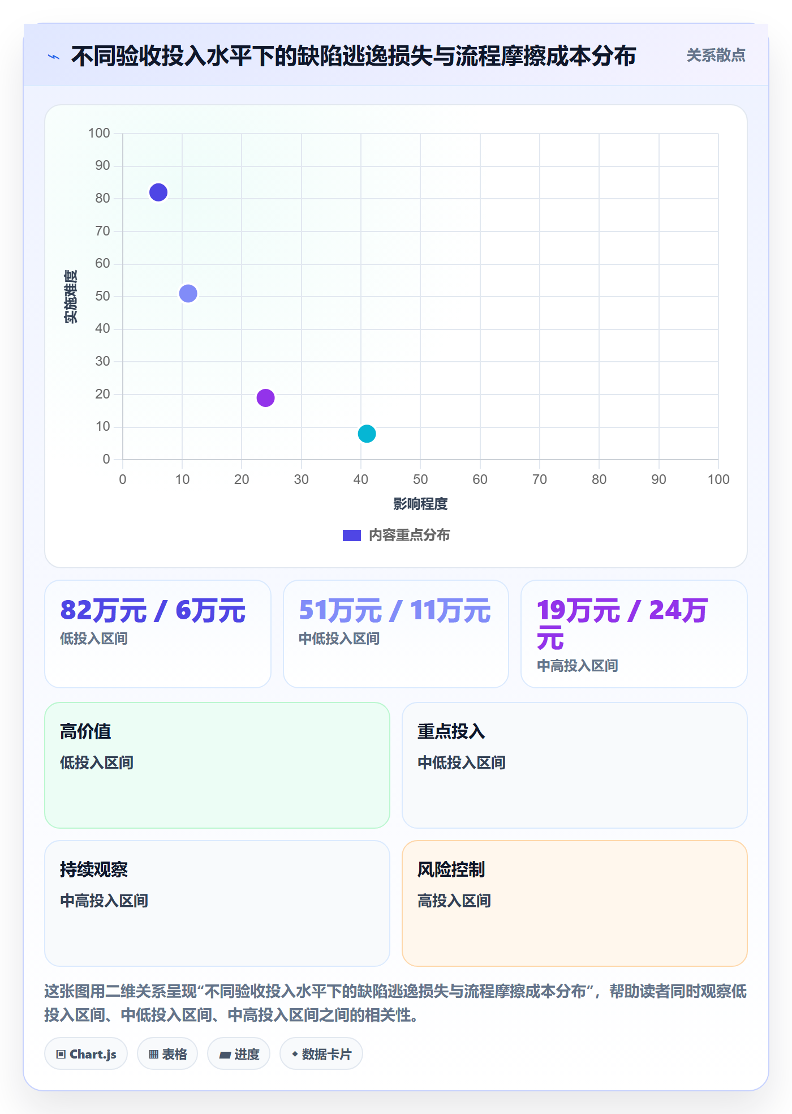
Task: Click the x-axis title 影响程度
Action: [x=420, y=504]
